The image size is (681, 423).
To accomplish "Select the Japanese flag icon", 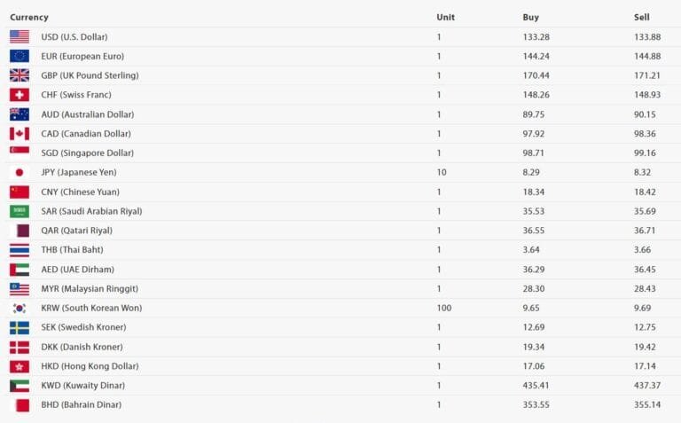I will click(x=20, y=172).
